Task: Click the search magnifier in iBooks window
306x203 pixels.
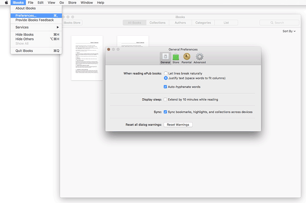Action: click(272, 23)
